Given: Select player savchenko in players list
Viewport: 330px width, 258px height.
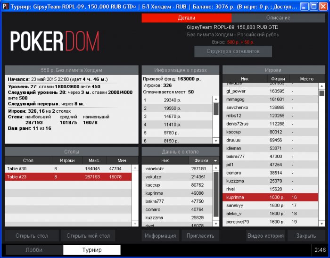Looking at the screenshot, I should pos(271,108).
